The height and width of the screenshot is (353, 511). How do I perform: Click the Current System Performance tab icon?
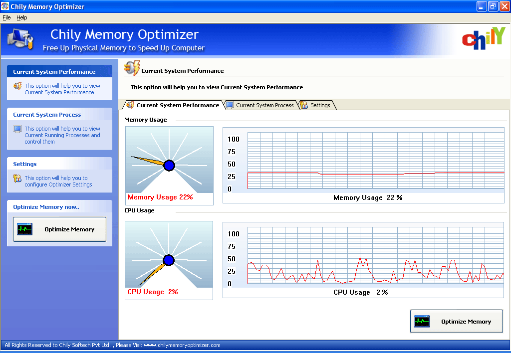pos(129,105)
